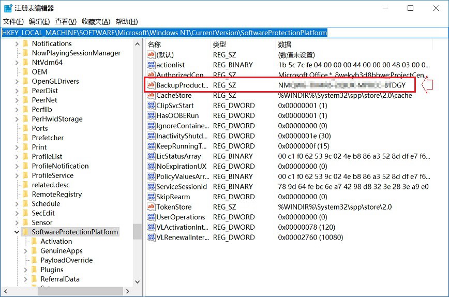Image resolution: width=449 pixels, height=297 pixels.
Task: Click the Notifications folder icon
Action: click(25, 43)
